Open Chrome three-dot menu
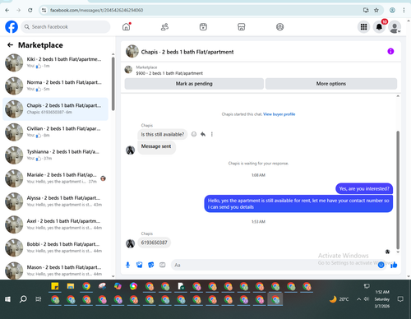The height and width of the screenshot is (319, 411). click(404, 10)
